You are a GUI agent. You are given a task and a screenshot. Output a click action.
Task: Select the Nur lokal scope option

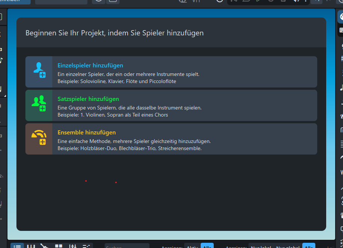coord(261,246)
